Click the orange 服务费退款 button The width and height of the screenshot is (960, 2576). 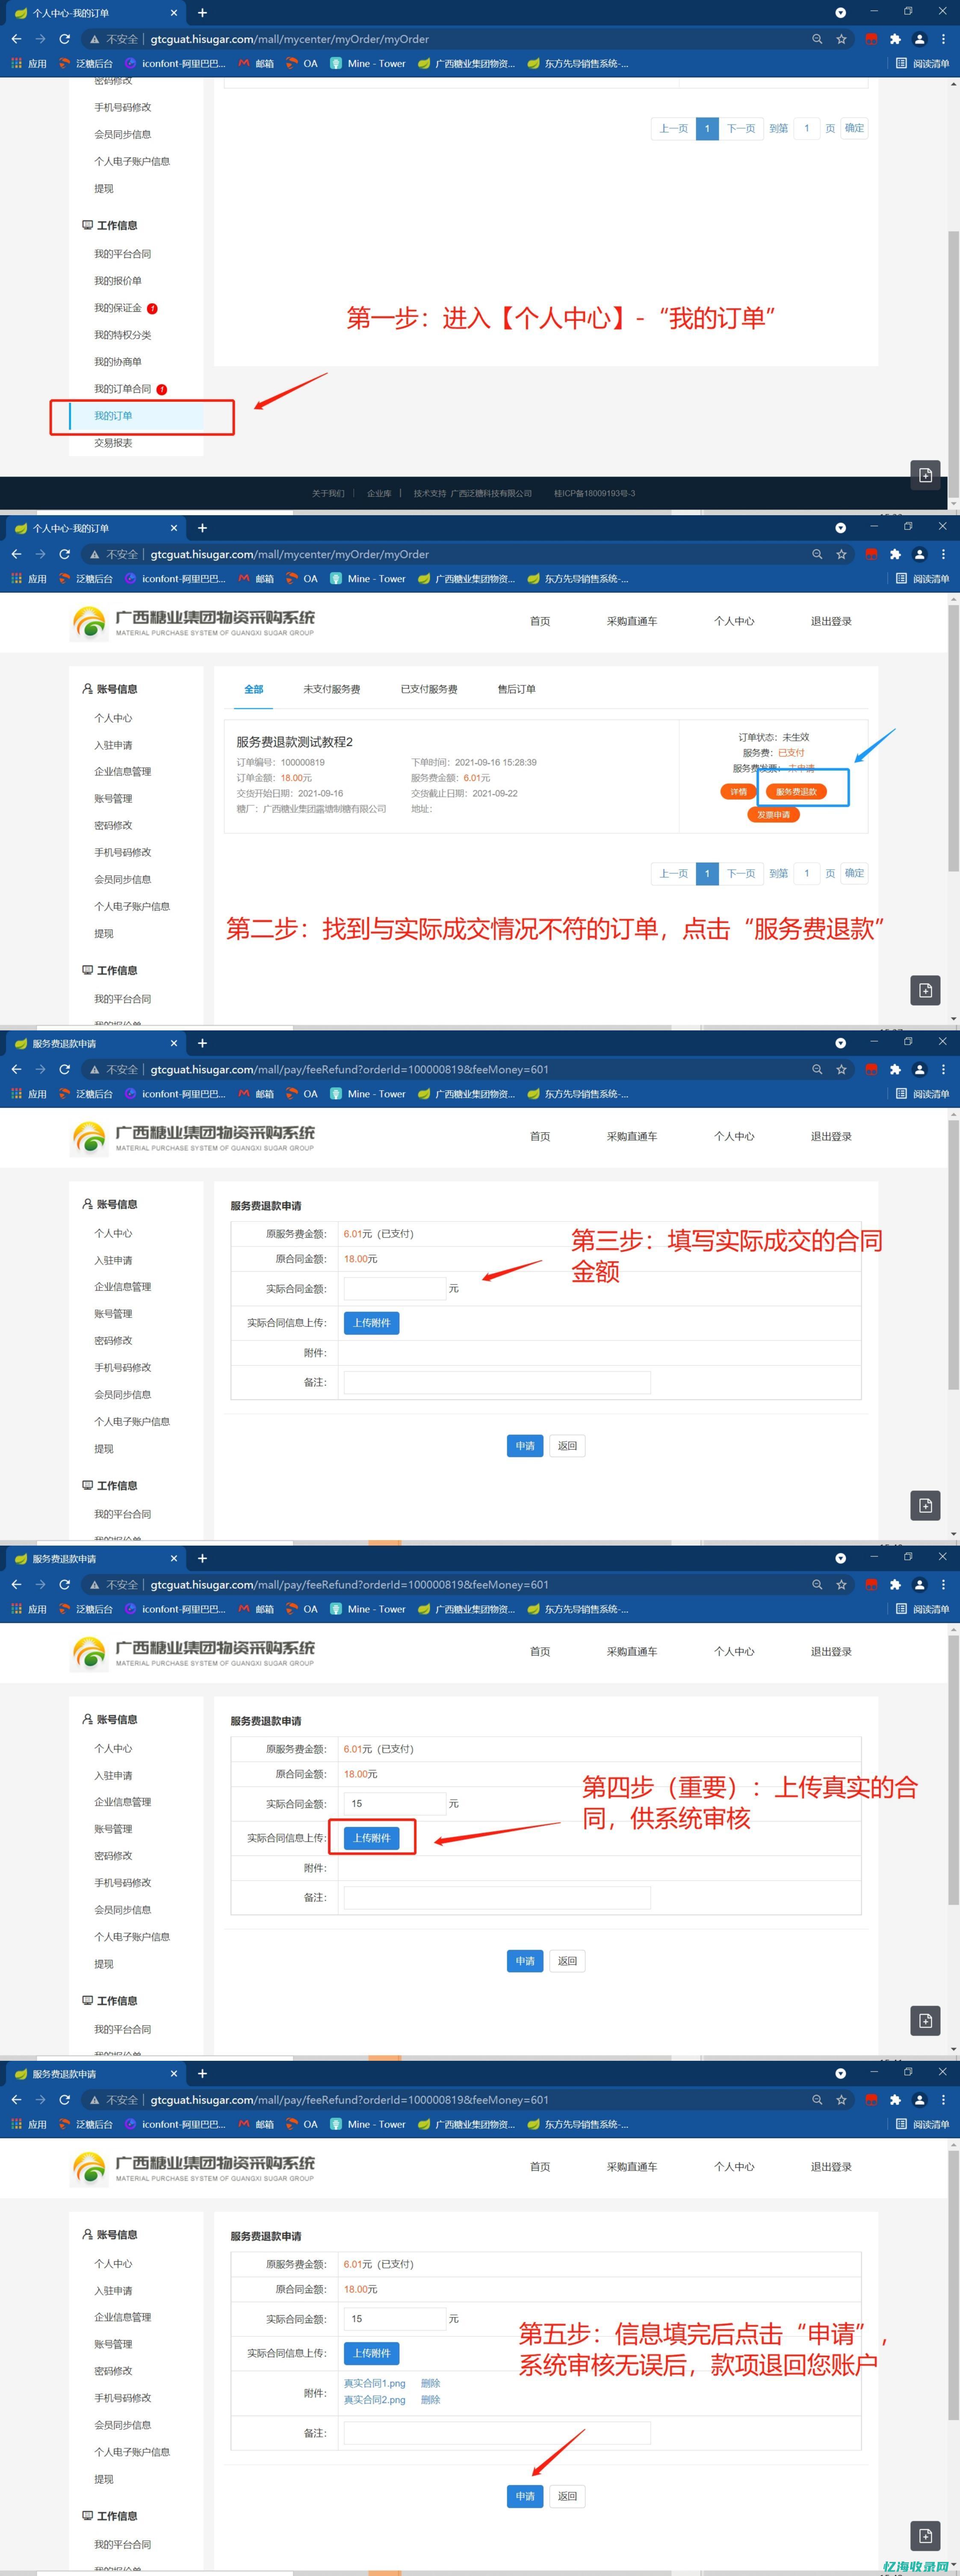(796, 791)
